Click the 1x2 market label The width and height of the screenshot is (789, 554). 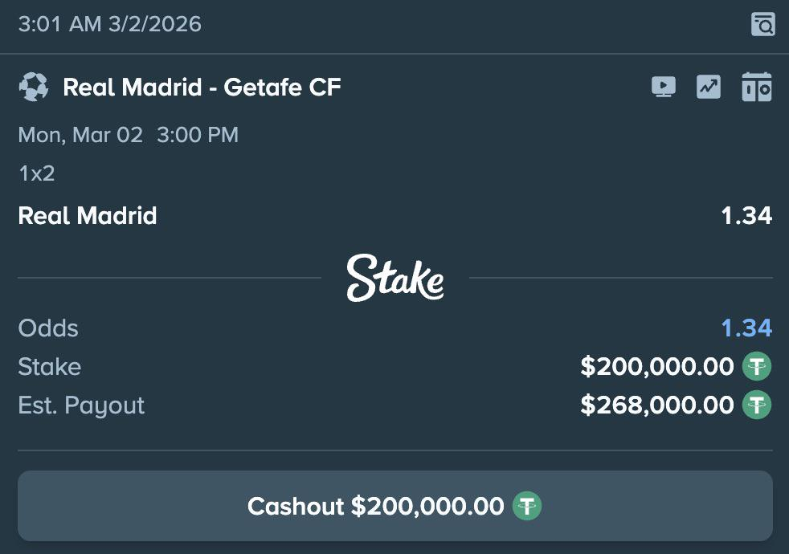36,173
